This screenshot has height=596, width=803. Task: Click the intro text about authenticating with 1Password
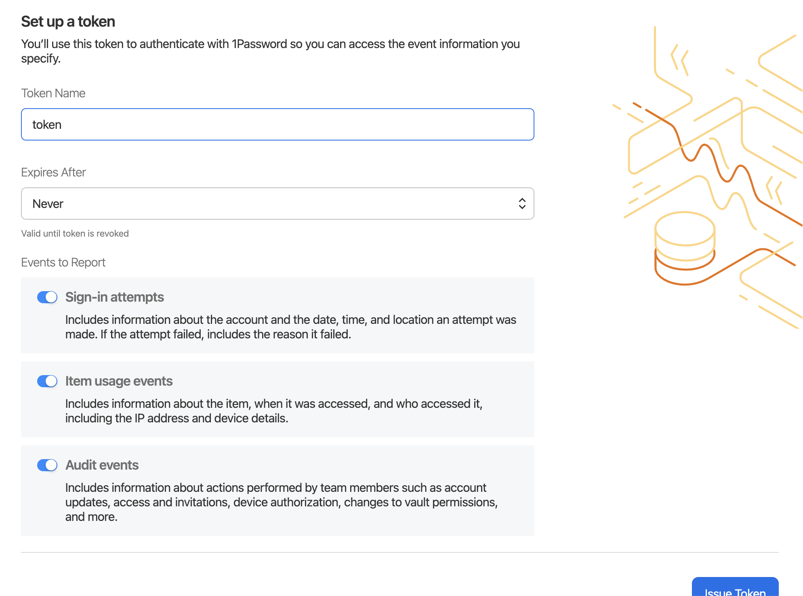point(270,51)
